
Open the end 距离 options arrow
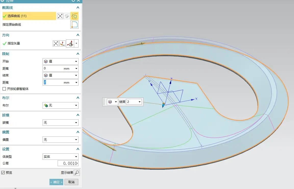(x=76, y=83)
